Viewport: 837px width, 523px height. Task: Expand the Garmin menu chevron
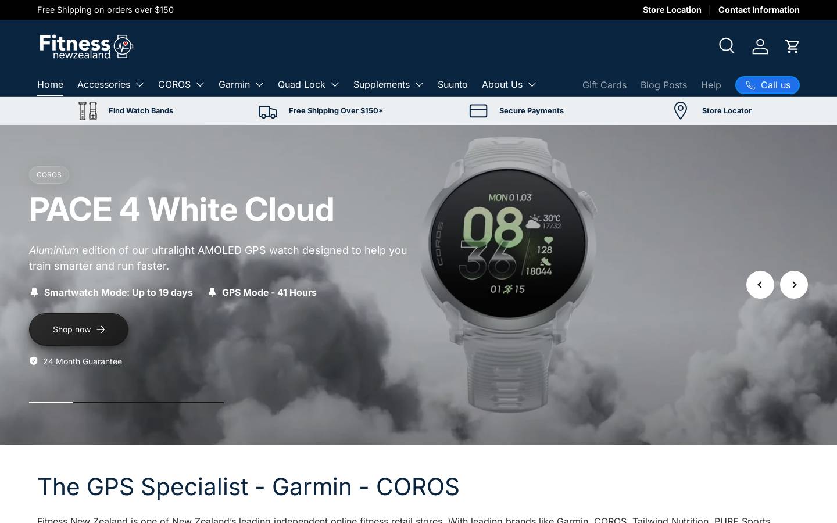259,85
